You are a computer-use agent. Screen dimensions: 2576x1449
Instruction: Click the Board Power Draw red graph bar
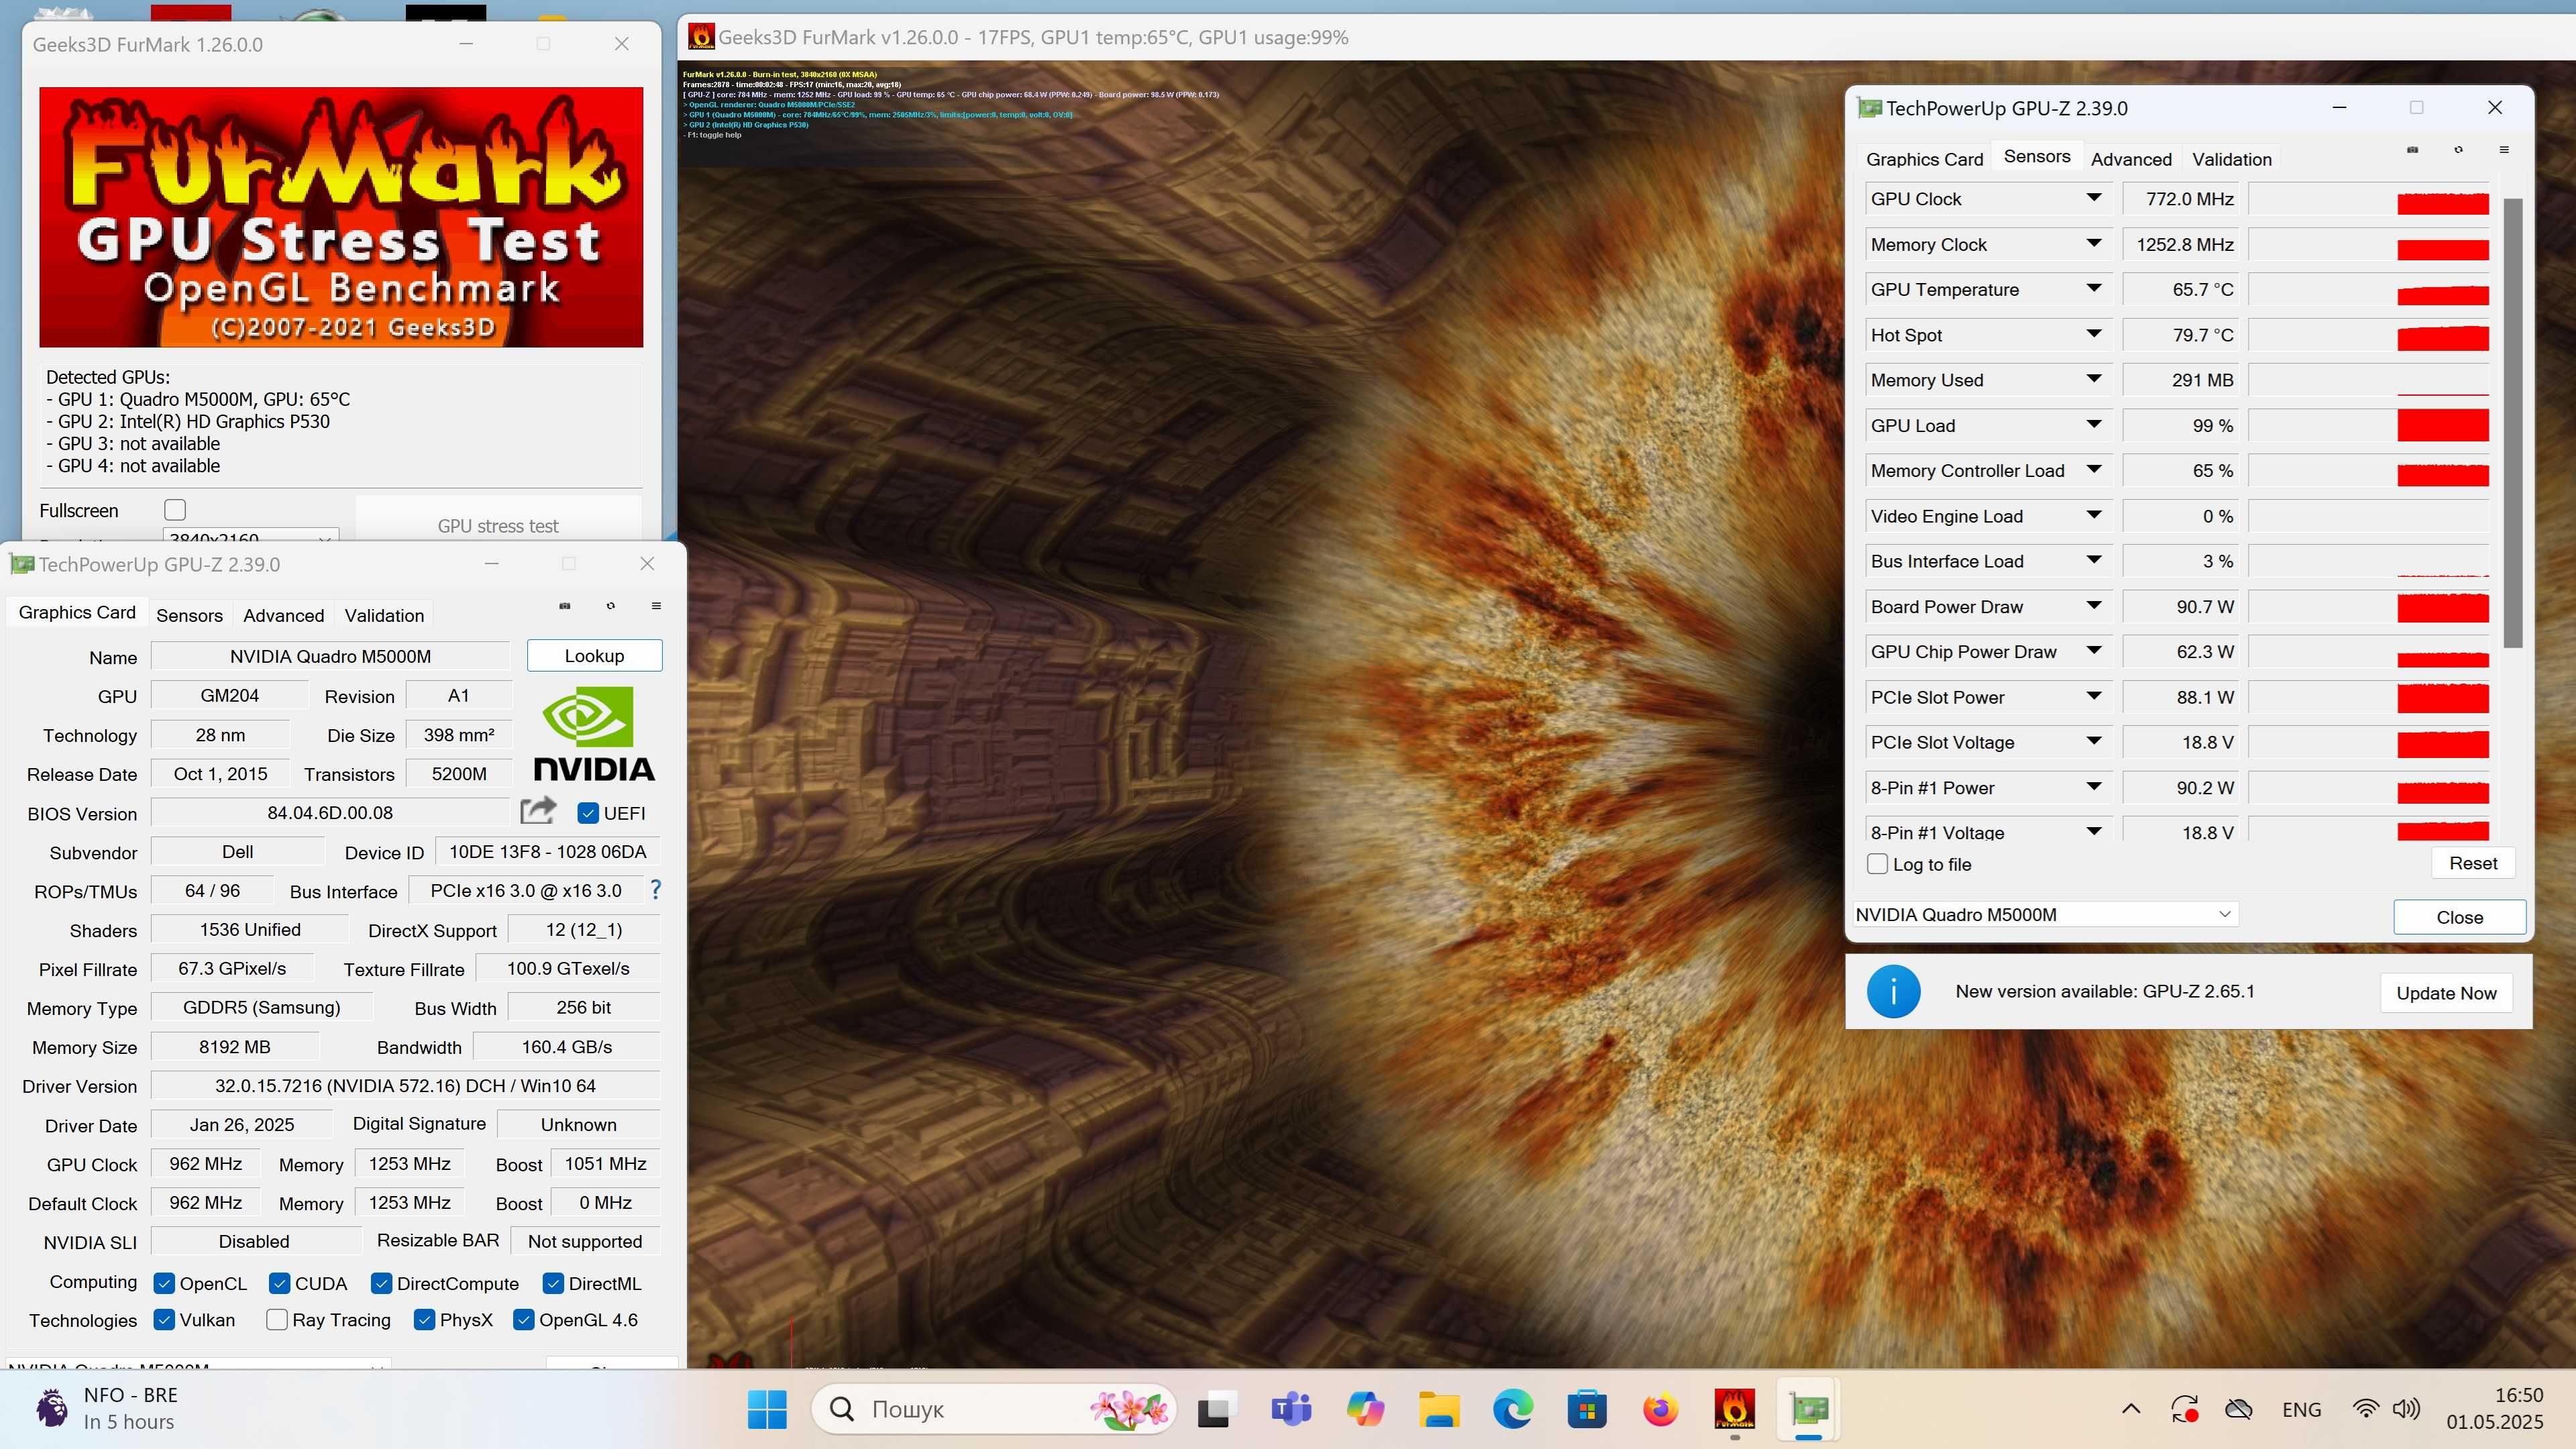[2442, 607]
